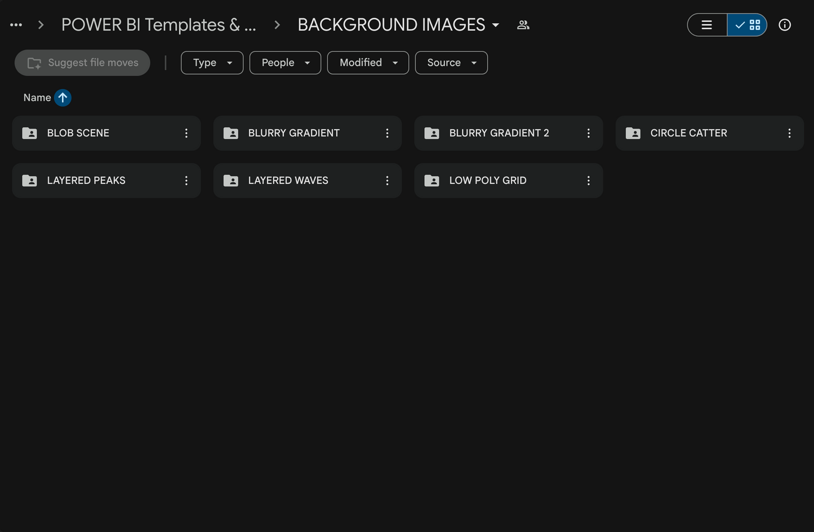Switch to list layout view
The width and height of the screenshot is (814, 532).
[707, 25]
